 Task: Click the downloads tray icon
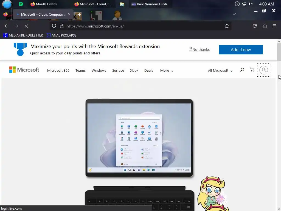pyautogui.click(x=237, y=4)
